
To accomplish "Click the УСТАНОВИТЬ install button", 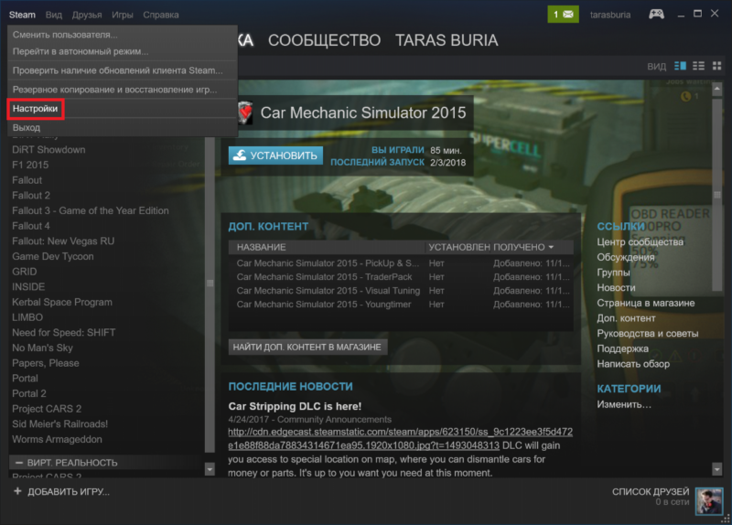I will point(275,155).
